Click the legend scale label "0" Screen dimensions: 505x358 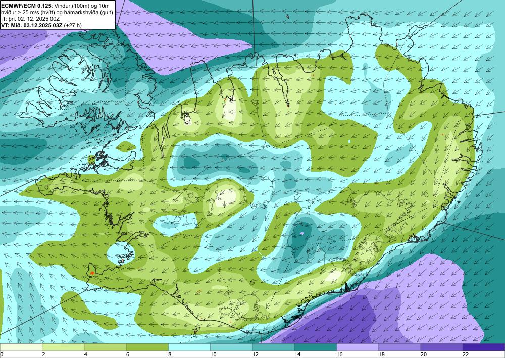pyautogui.click(x=2, y=354)
